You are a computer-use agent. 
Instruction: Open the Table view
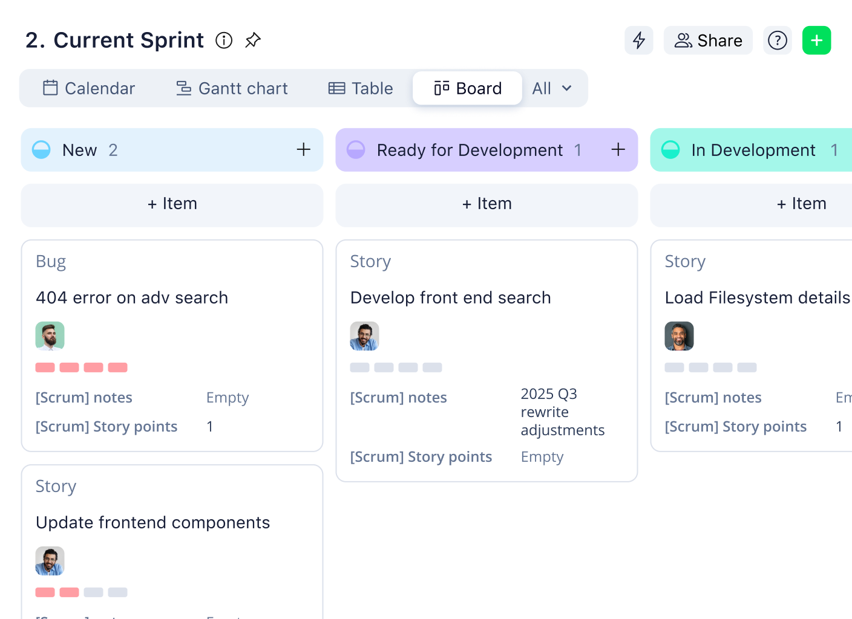pos(360,88)
